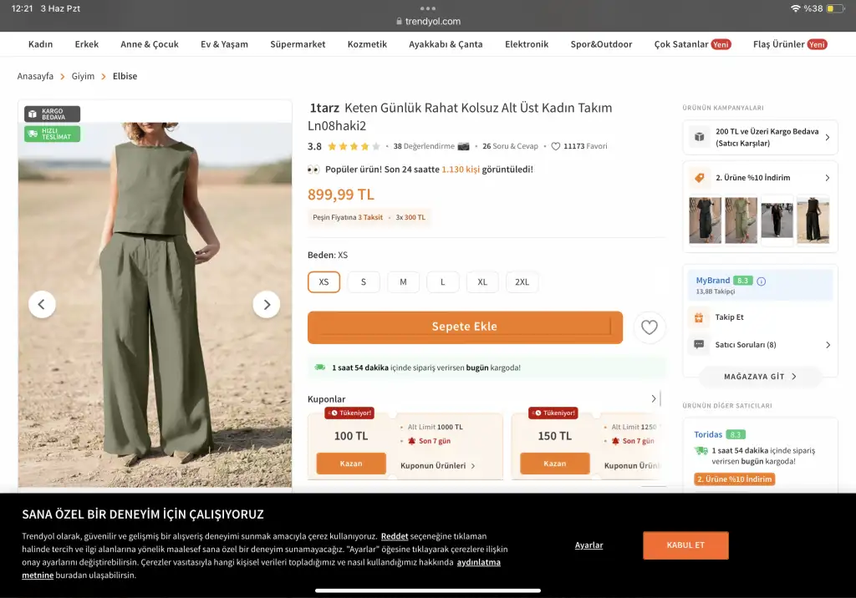Add product to favorites with heart icon

(x=650, y=327)
